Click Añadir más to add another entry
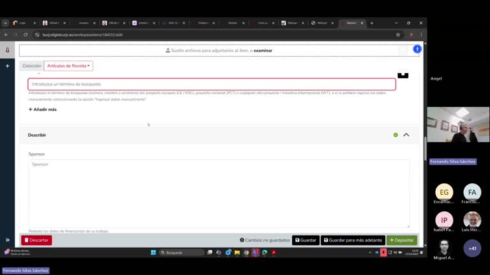This screenshot has width=490, height=275. [x=43, y=109]
